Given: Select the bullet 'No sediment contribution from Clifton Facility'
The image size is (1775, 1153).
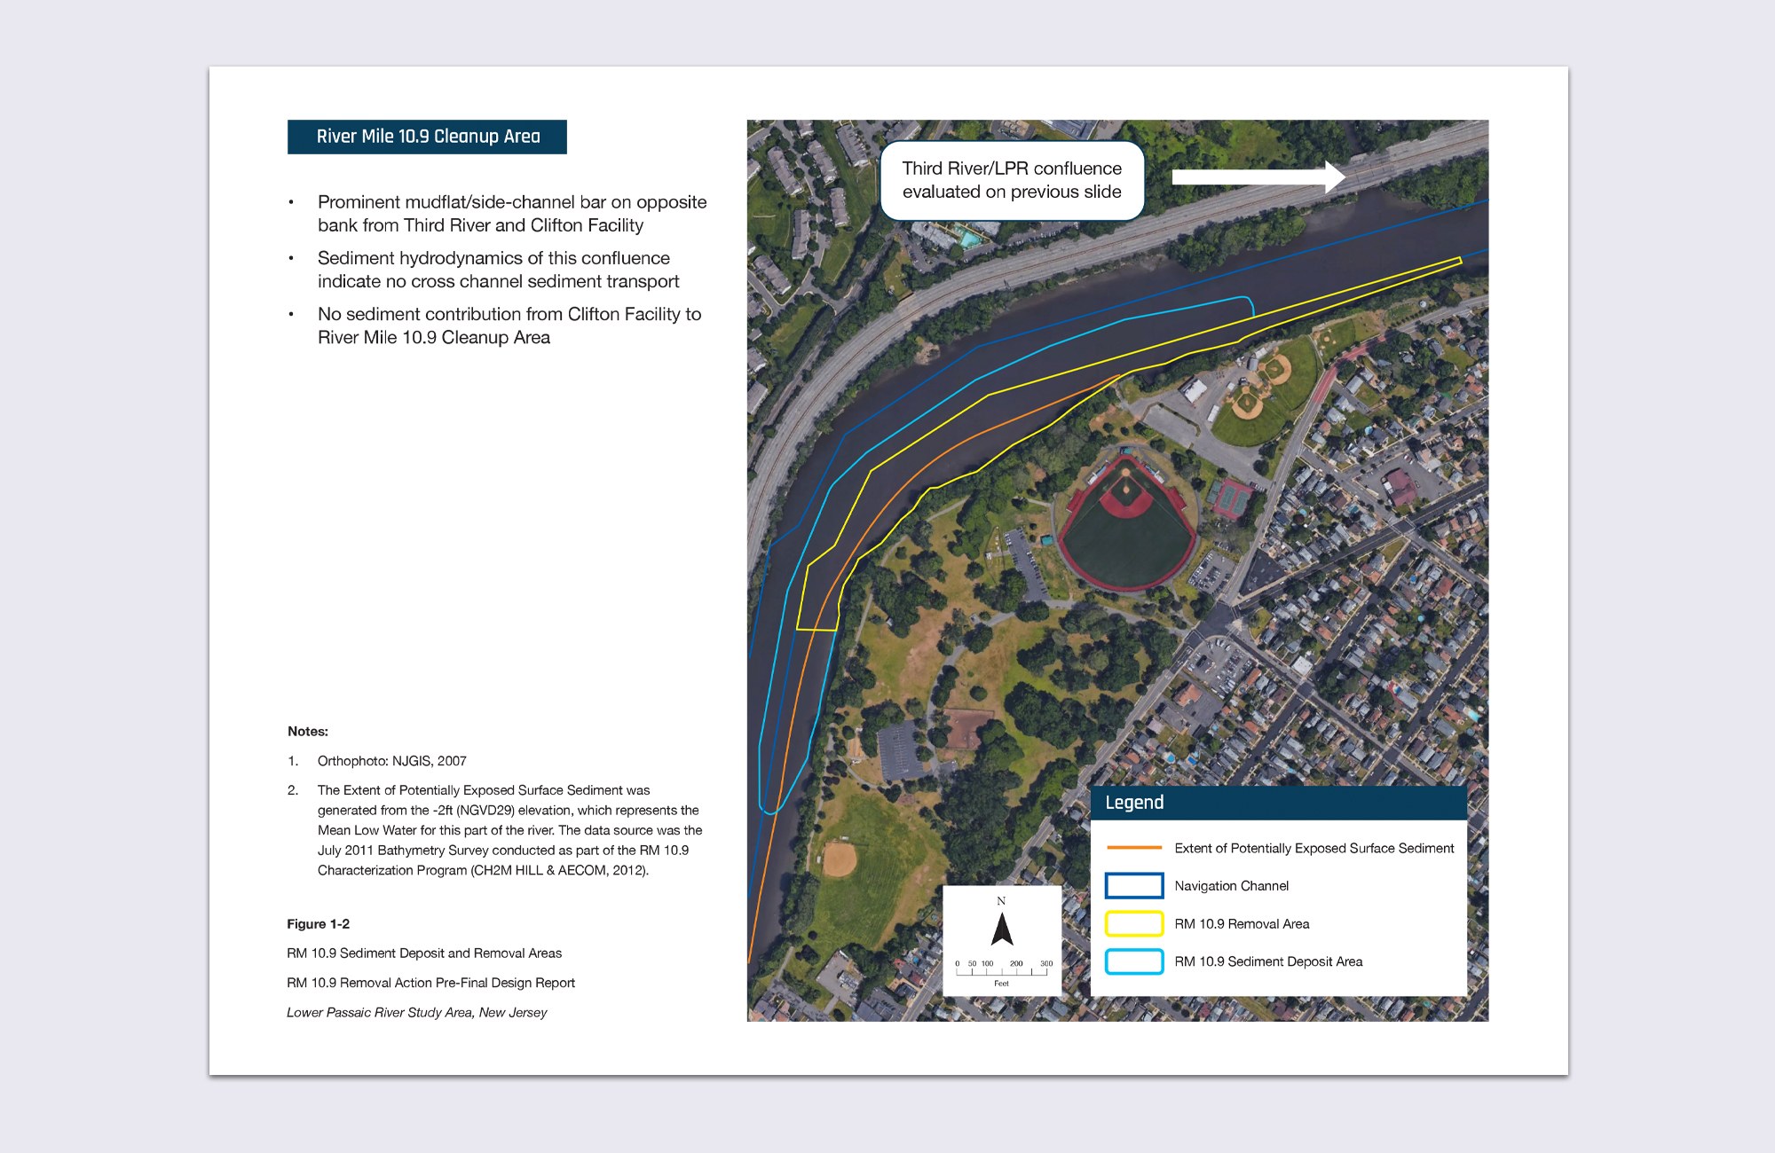Looking at the screenshot, I should tap(509, 326).
